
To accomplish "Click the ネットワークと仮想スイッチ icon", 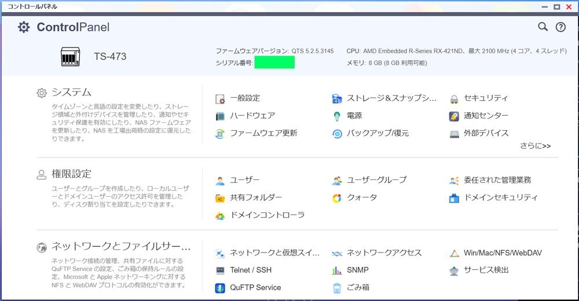I will click(220, 254).
